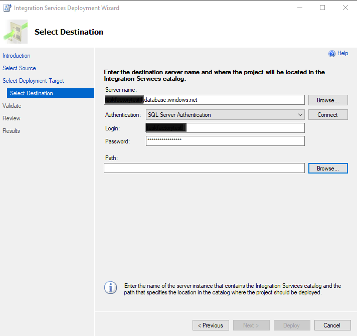Click the Connect button

coord(328,115)
